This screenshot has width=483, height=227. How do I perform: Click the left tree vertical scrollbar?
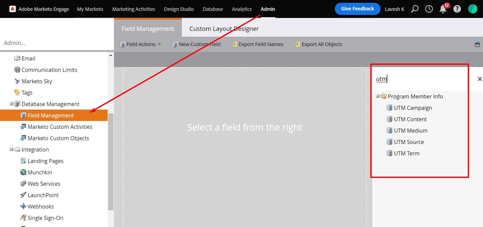(111, 161)
